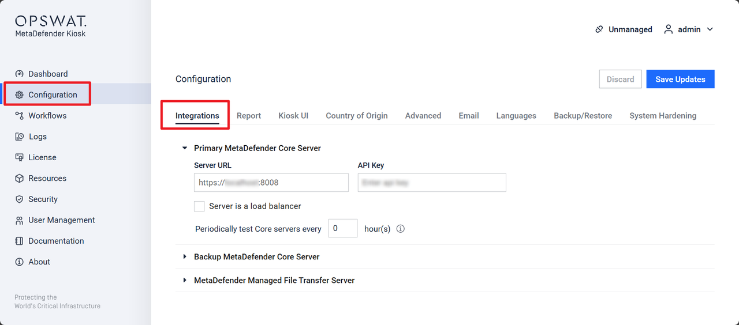Collapse Primary MetaDefender Core Server section
Image resolution: width=739 pixels, height=325 pixels.
pos(185,148)
